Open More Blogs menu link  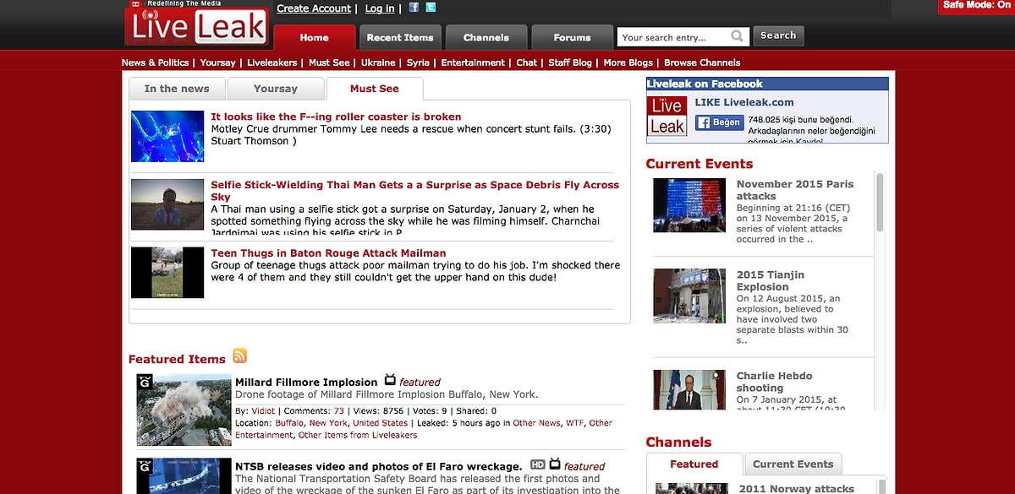(x=628, y=62)
